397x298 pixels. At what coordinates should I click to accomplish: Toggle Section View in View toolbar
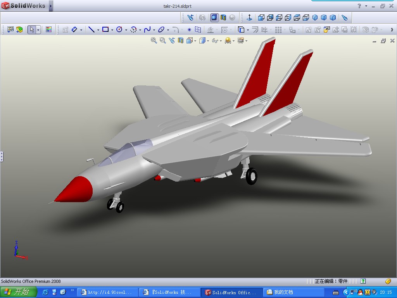[x=223, y=17]
